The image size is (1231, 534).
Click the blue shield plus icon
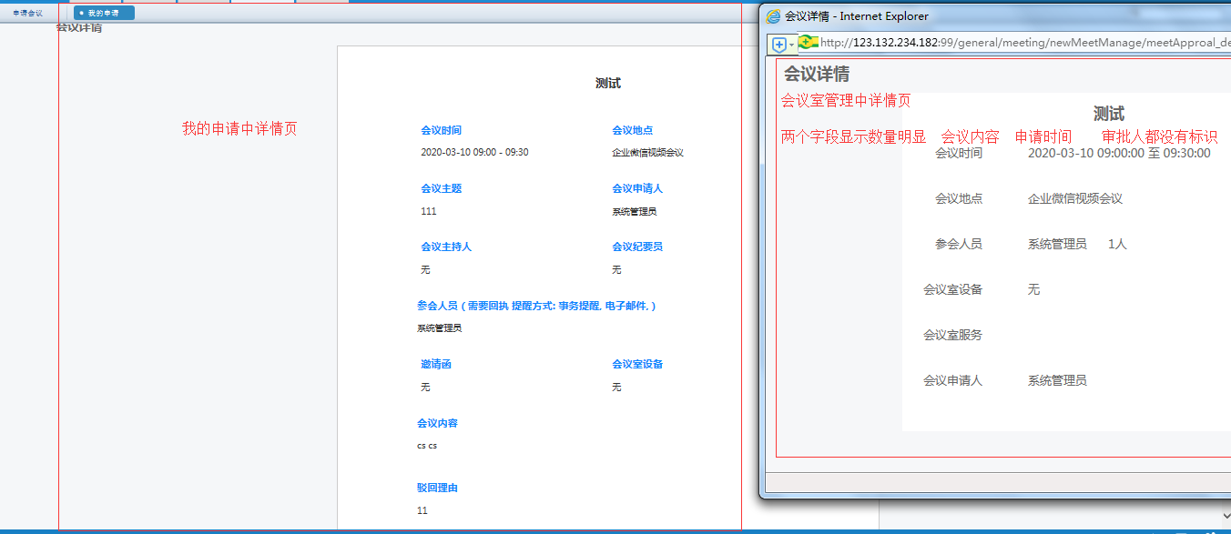(x=778, y=44)
